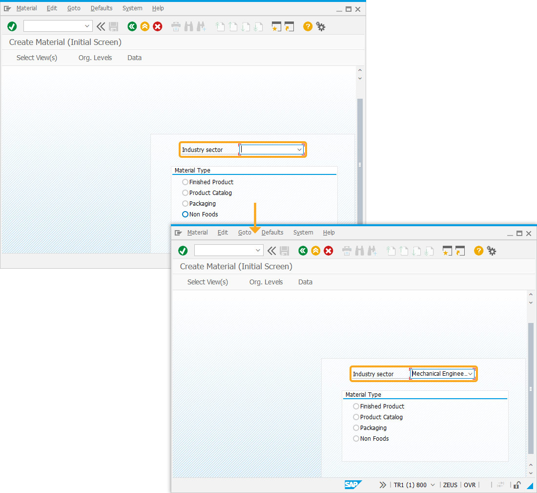Click Org. Levels button in front window

pyautogui.click(x=266, y=282)
